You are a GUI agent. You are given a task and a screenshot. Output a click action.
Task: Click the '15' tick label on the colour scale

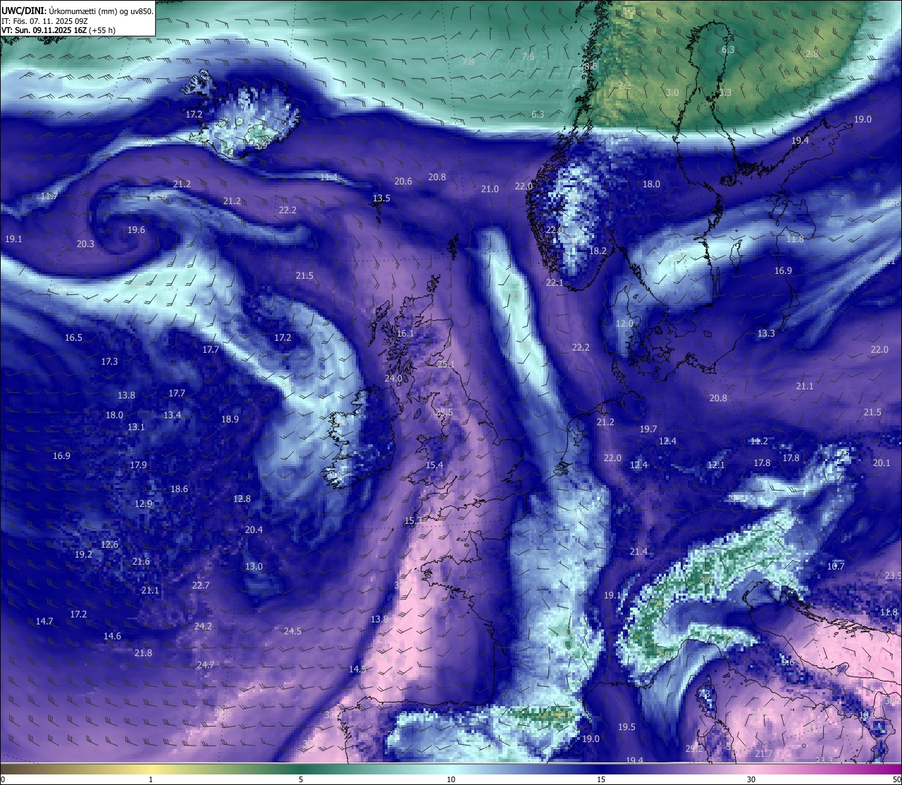[601, 779]
